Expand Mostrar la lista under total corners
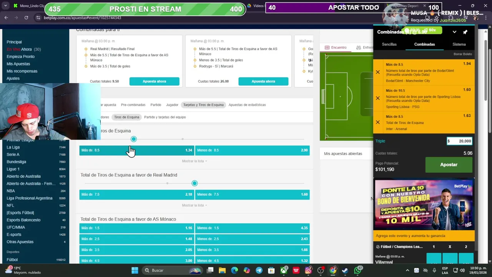 click(x=194, y=161)
